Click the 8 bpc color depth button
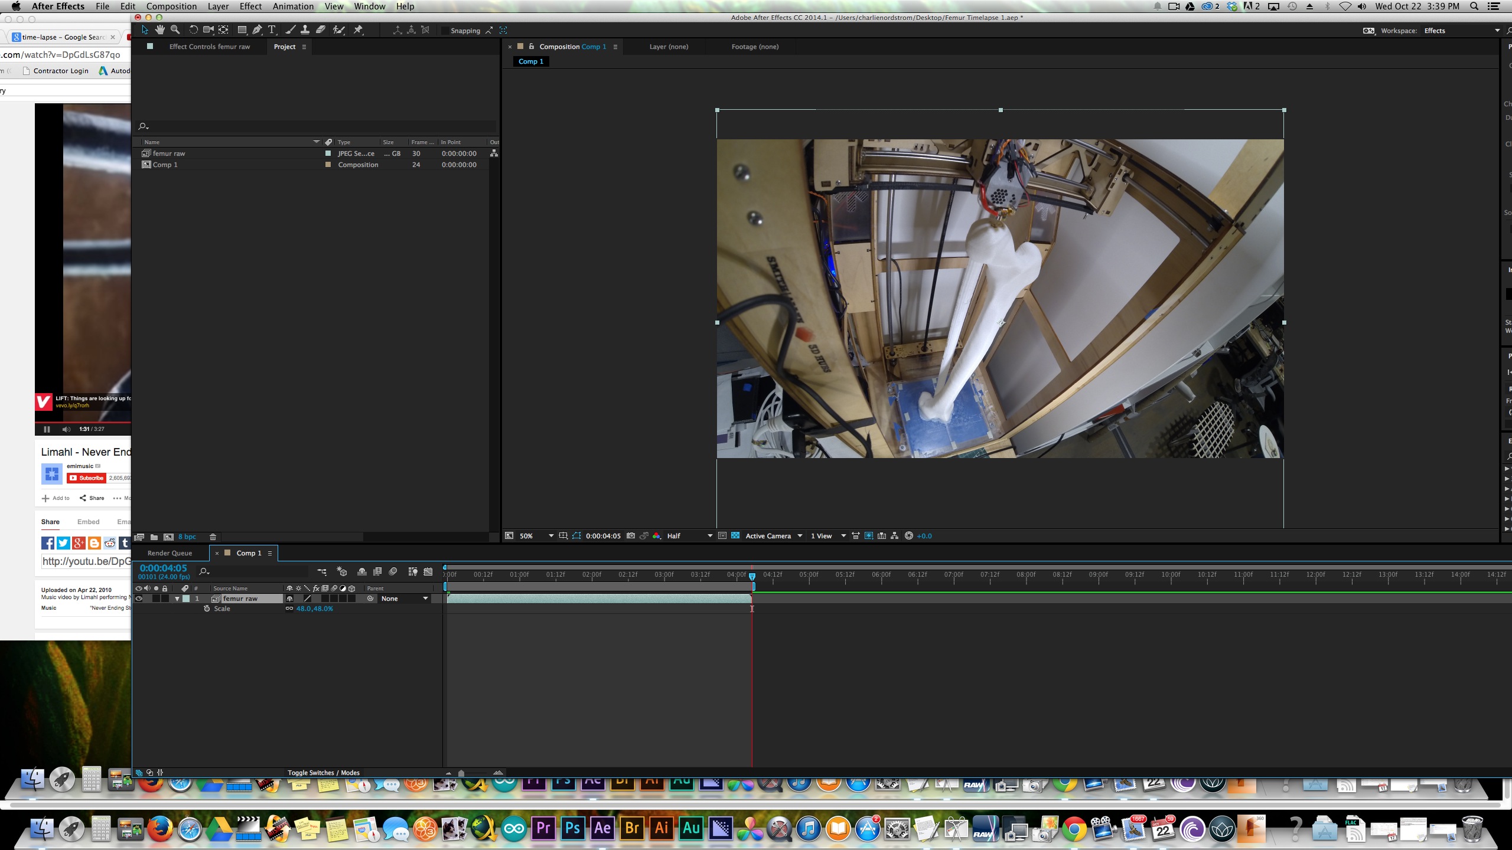The width and height of the screenshot is (1512, 850). click(187, 537)
